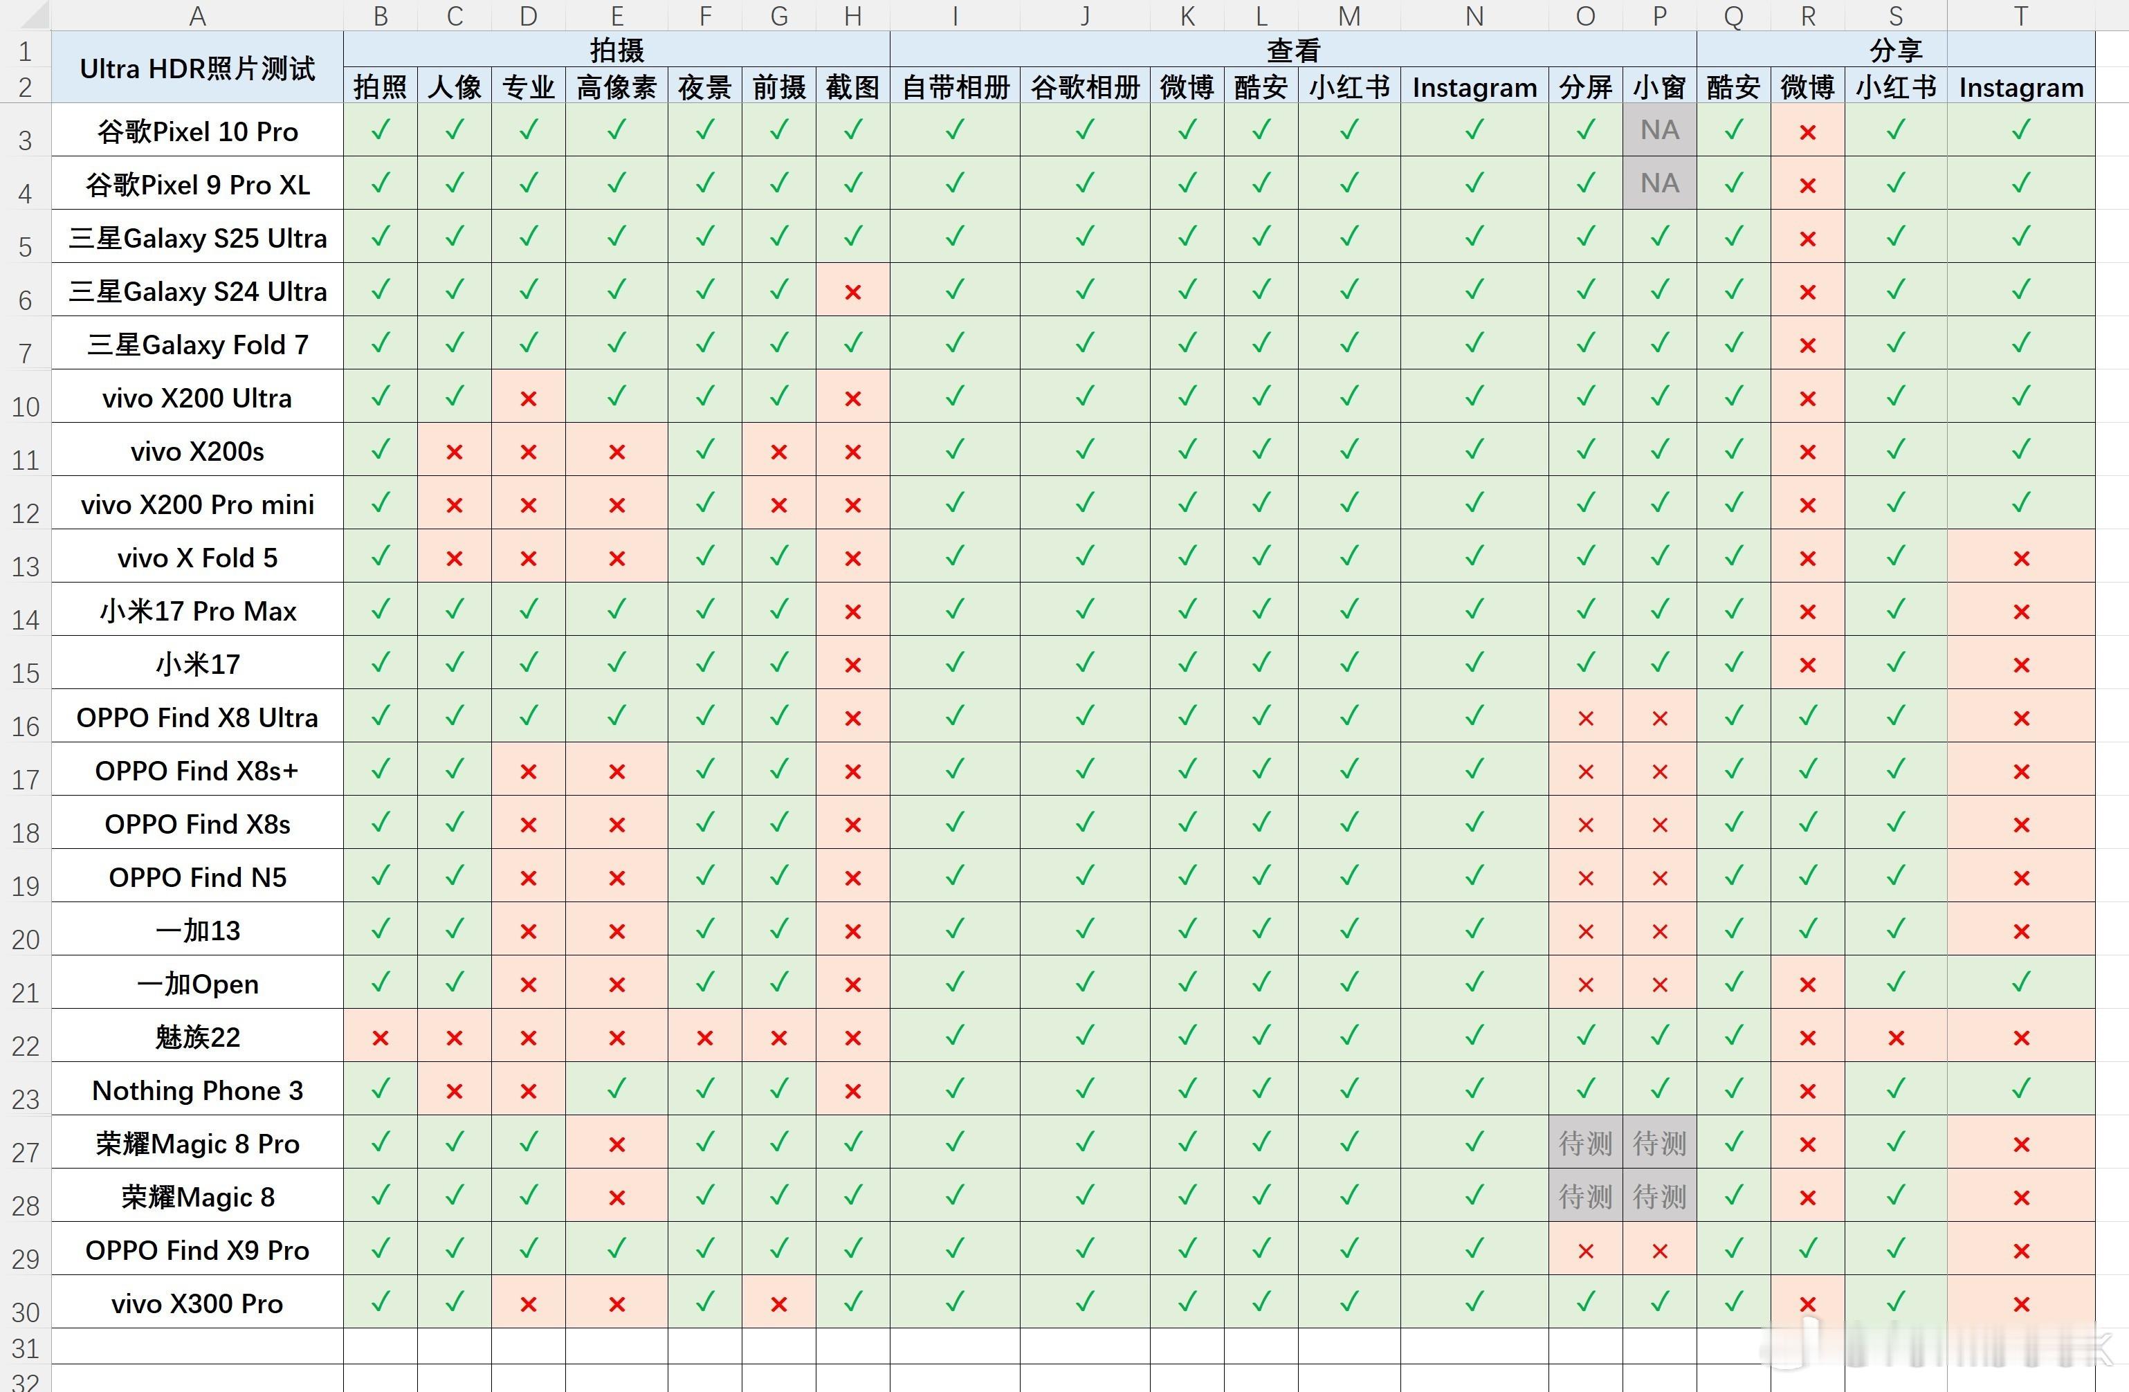
Task: Click red cross under 截图 for Galaxy S24 Ultra
Action: (x=852, y=292)
